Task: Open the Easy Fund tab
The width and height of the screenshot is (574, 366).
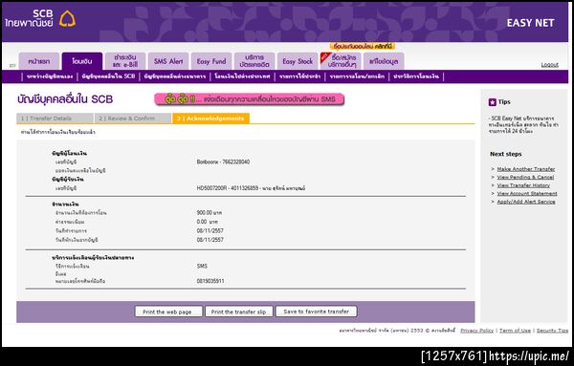Action: pyautogui.click(x=211, y=61)
